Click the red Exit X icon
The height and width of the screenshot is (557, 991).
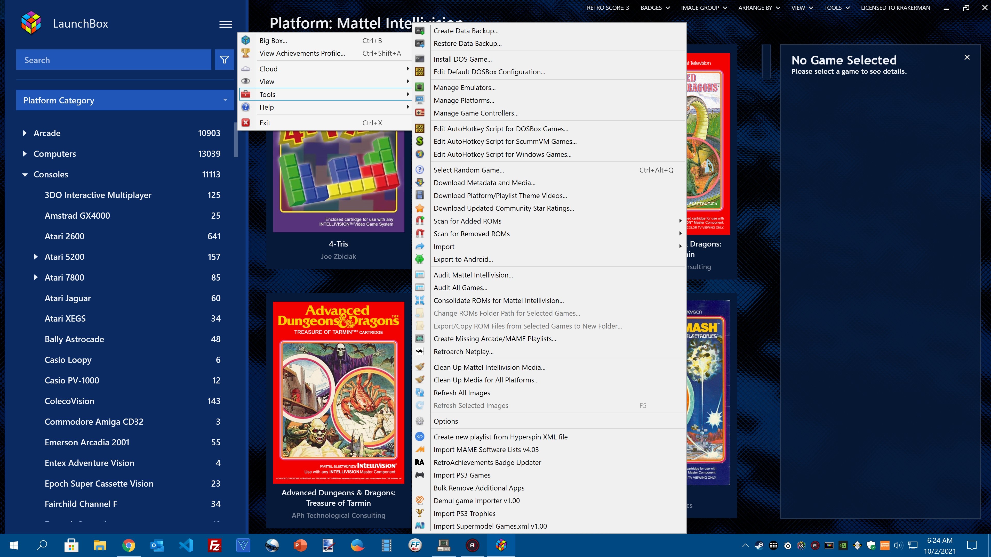tap(246, 123)
